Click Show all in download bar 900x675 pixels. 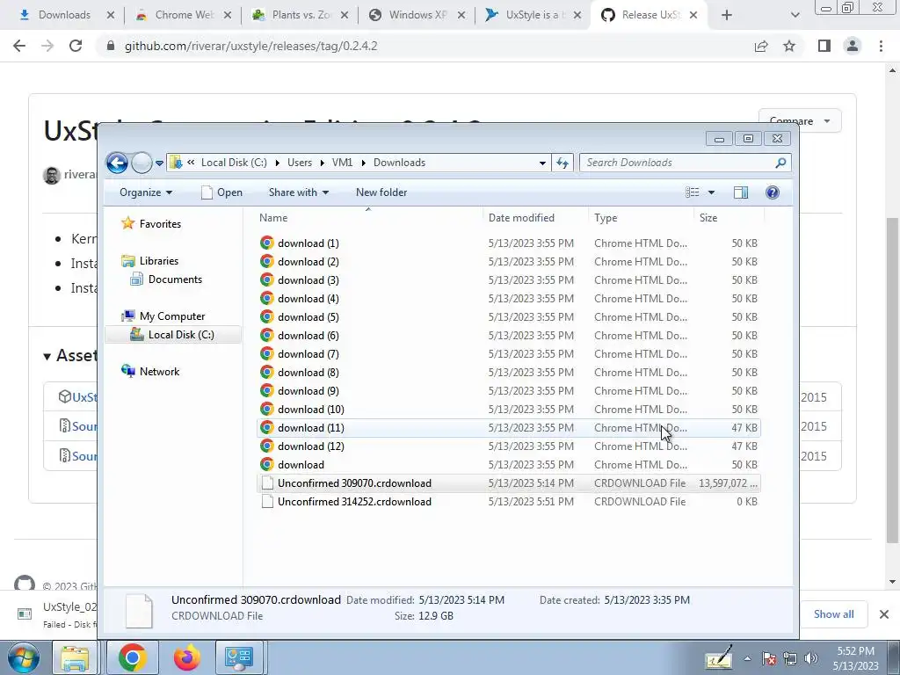click(833, 614)
